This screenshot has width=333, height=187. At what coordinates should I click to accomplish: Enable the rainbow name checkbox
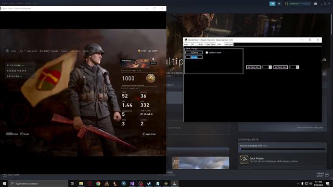pyautogui.click(x=207, y=52)
